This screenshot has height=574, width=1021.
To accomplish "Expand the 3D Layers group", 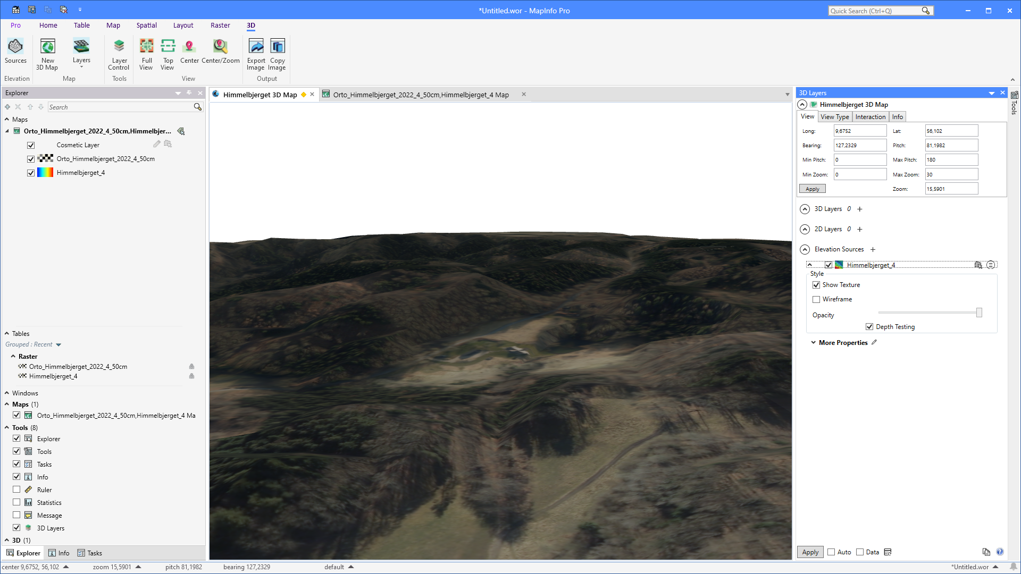I will [805, 209].
